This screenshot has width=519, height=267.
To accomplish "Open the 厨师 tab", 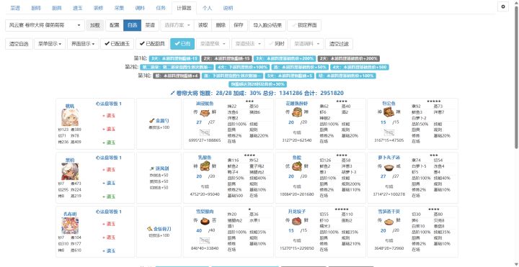I will point(36,8).
